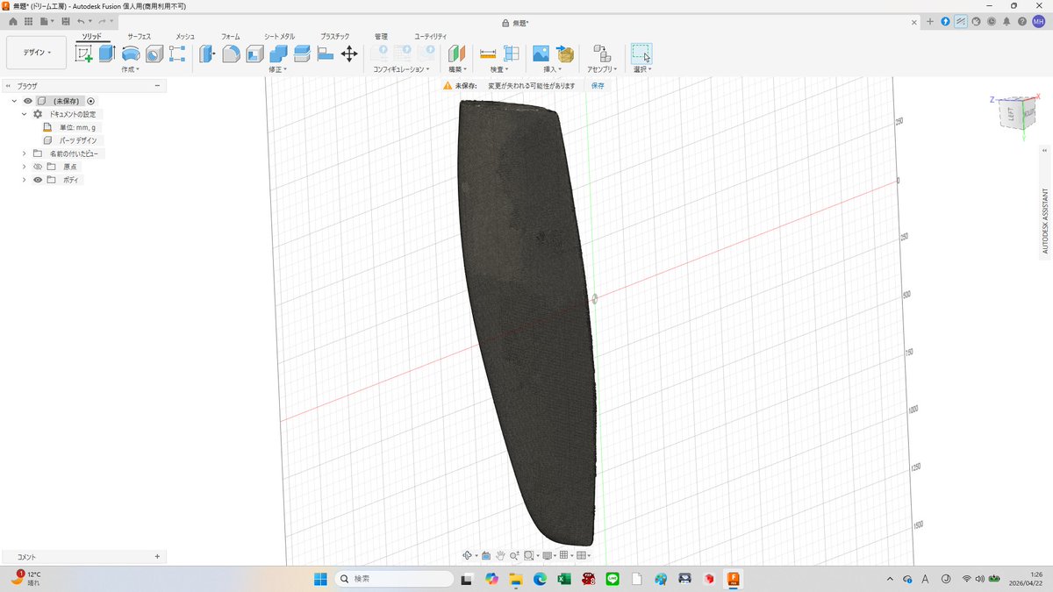Switch to the メッシュ tab
The image size is (1053, 592).
click(x=185, y=36)
